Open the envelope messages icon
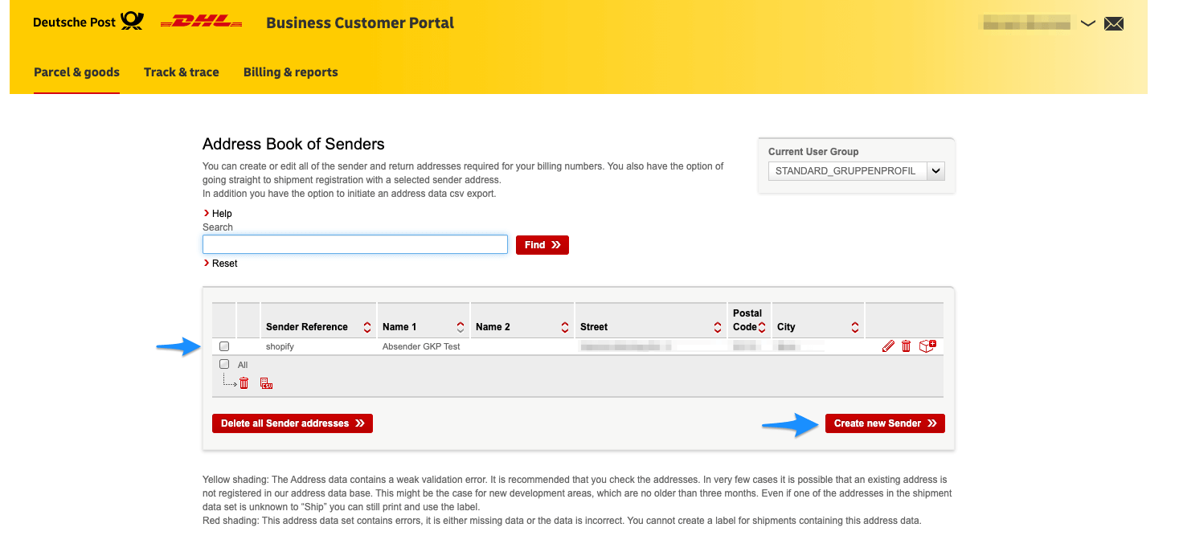The image size is (1179, 548). [x=1113, y=23]
